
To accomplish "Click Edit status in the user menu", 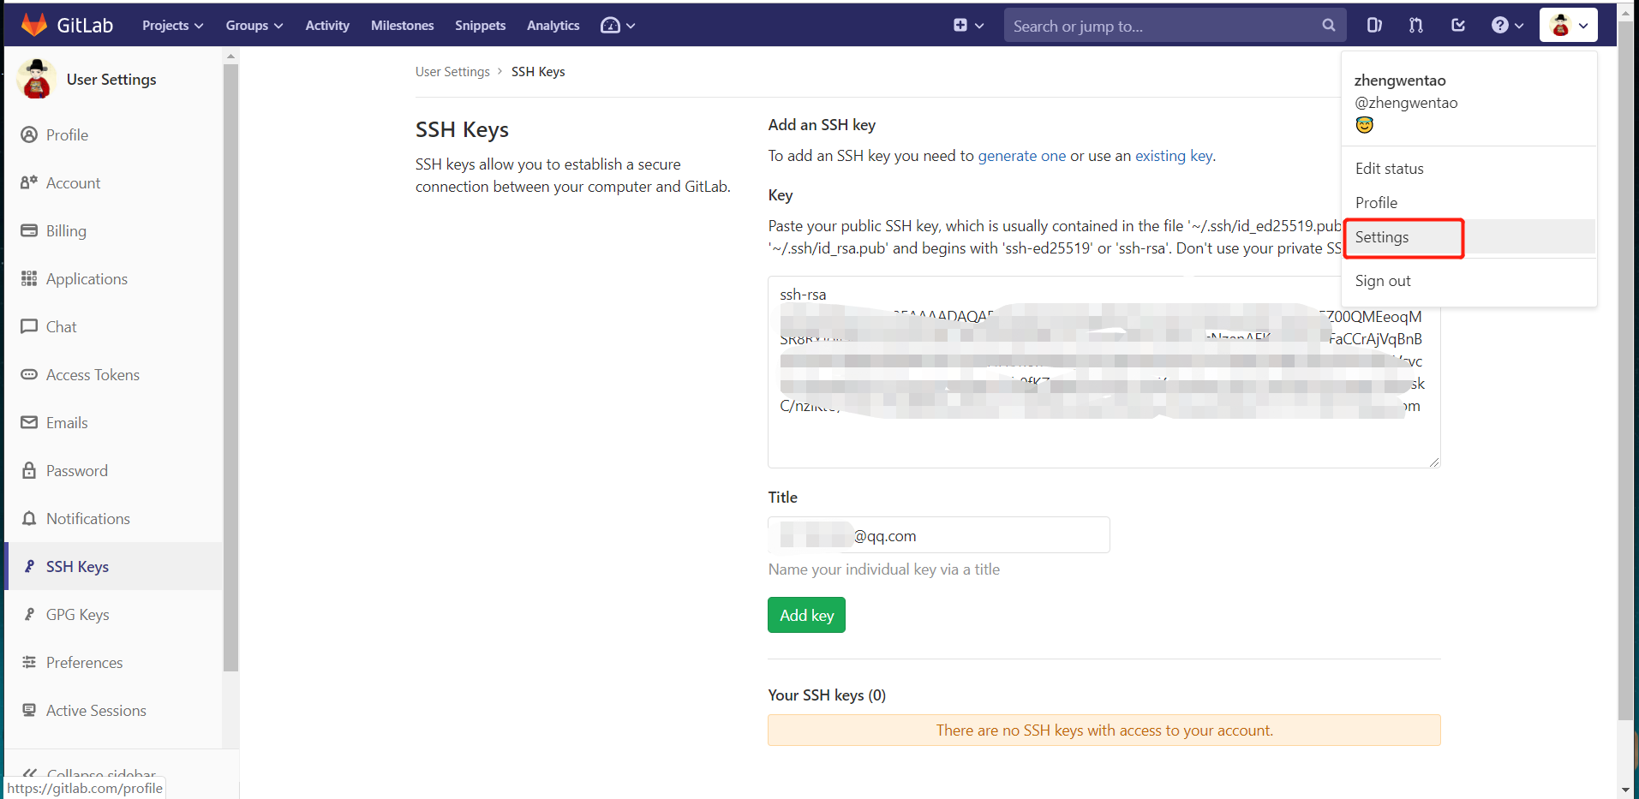I will click(1389, 168).
